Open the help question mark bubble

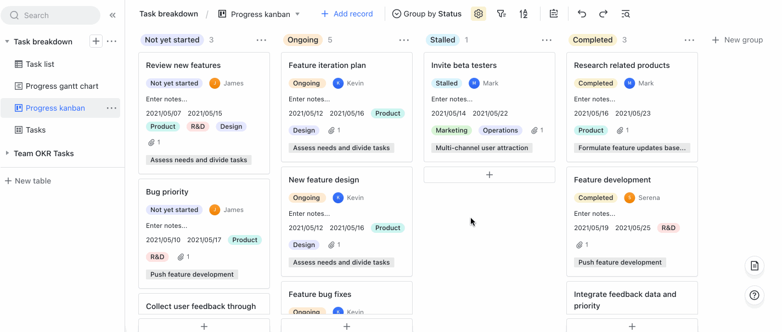coord(754,295)
